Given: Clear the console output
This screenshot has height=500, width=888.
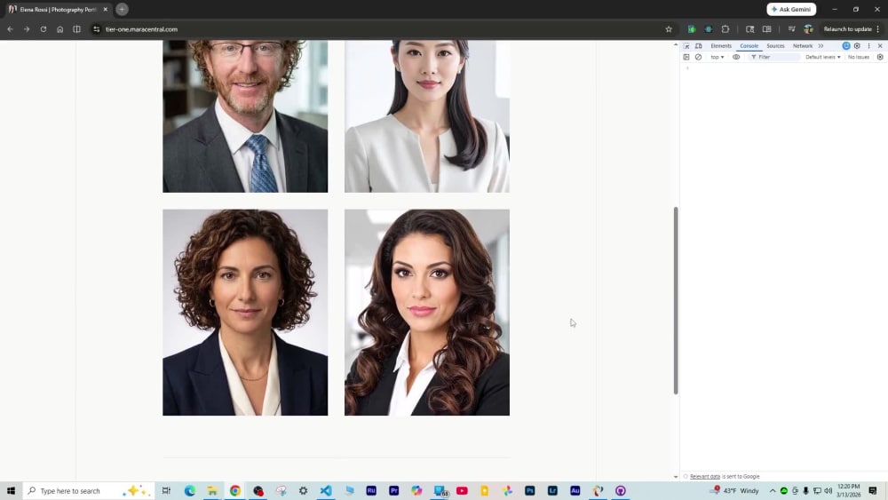Looking at the screenshot, I should coord(698,57).
